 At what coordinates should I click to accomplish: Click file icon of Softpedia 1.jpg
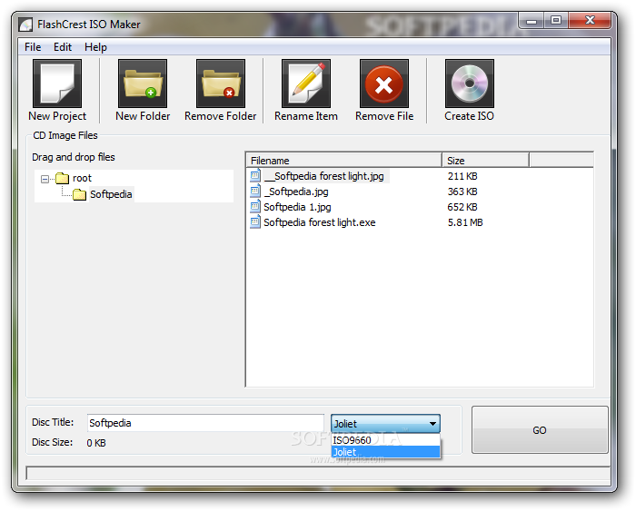pyautogui.click(x=255, y=207)
